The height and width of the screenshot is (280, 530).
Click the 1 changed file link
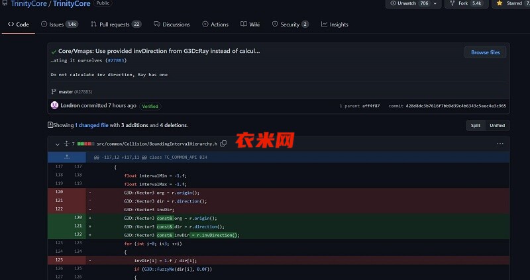point(91,125)
